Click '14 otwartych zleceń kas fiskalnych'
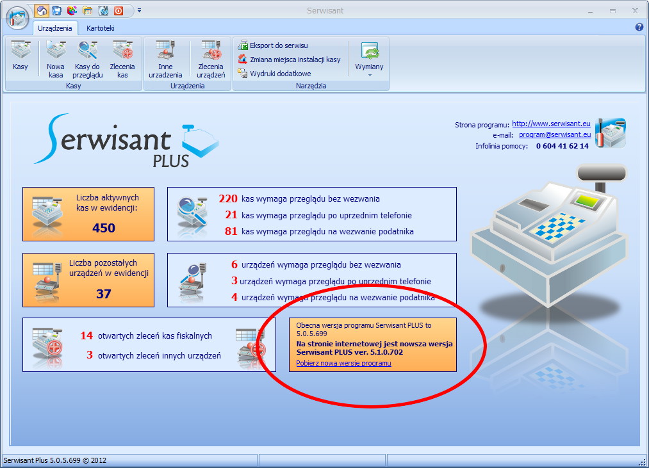The image size is (649, 468). click(x=146, y=335)
